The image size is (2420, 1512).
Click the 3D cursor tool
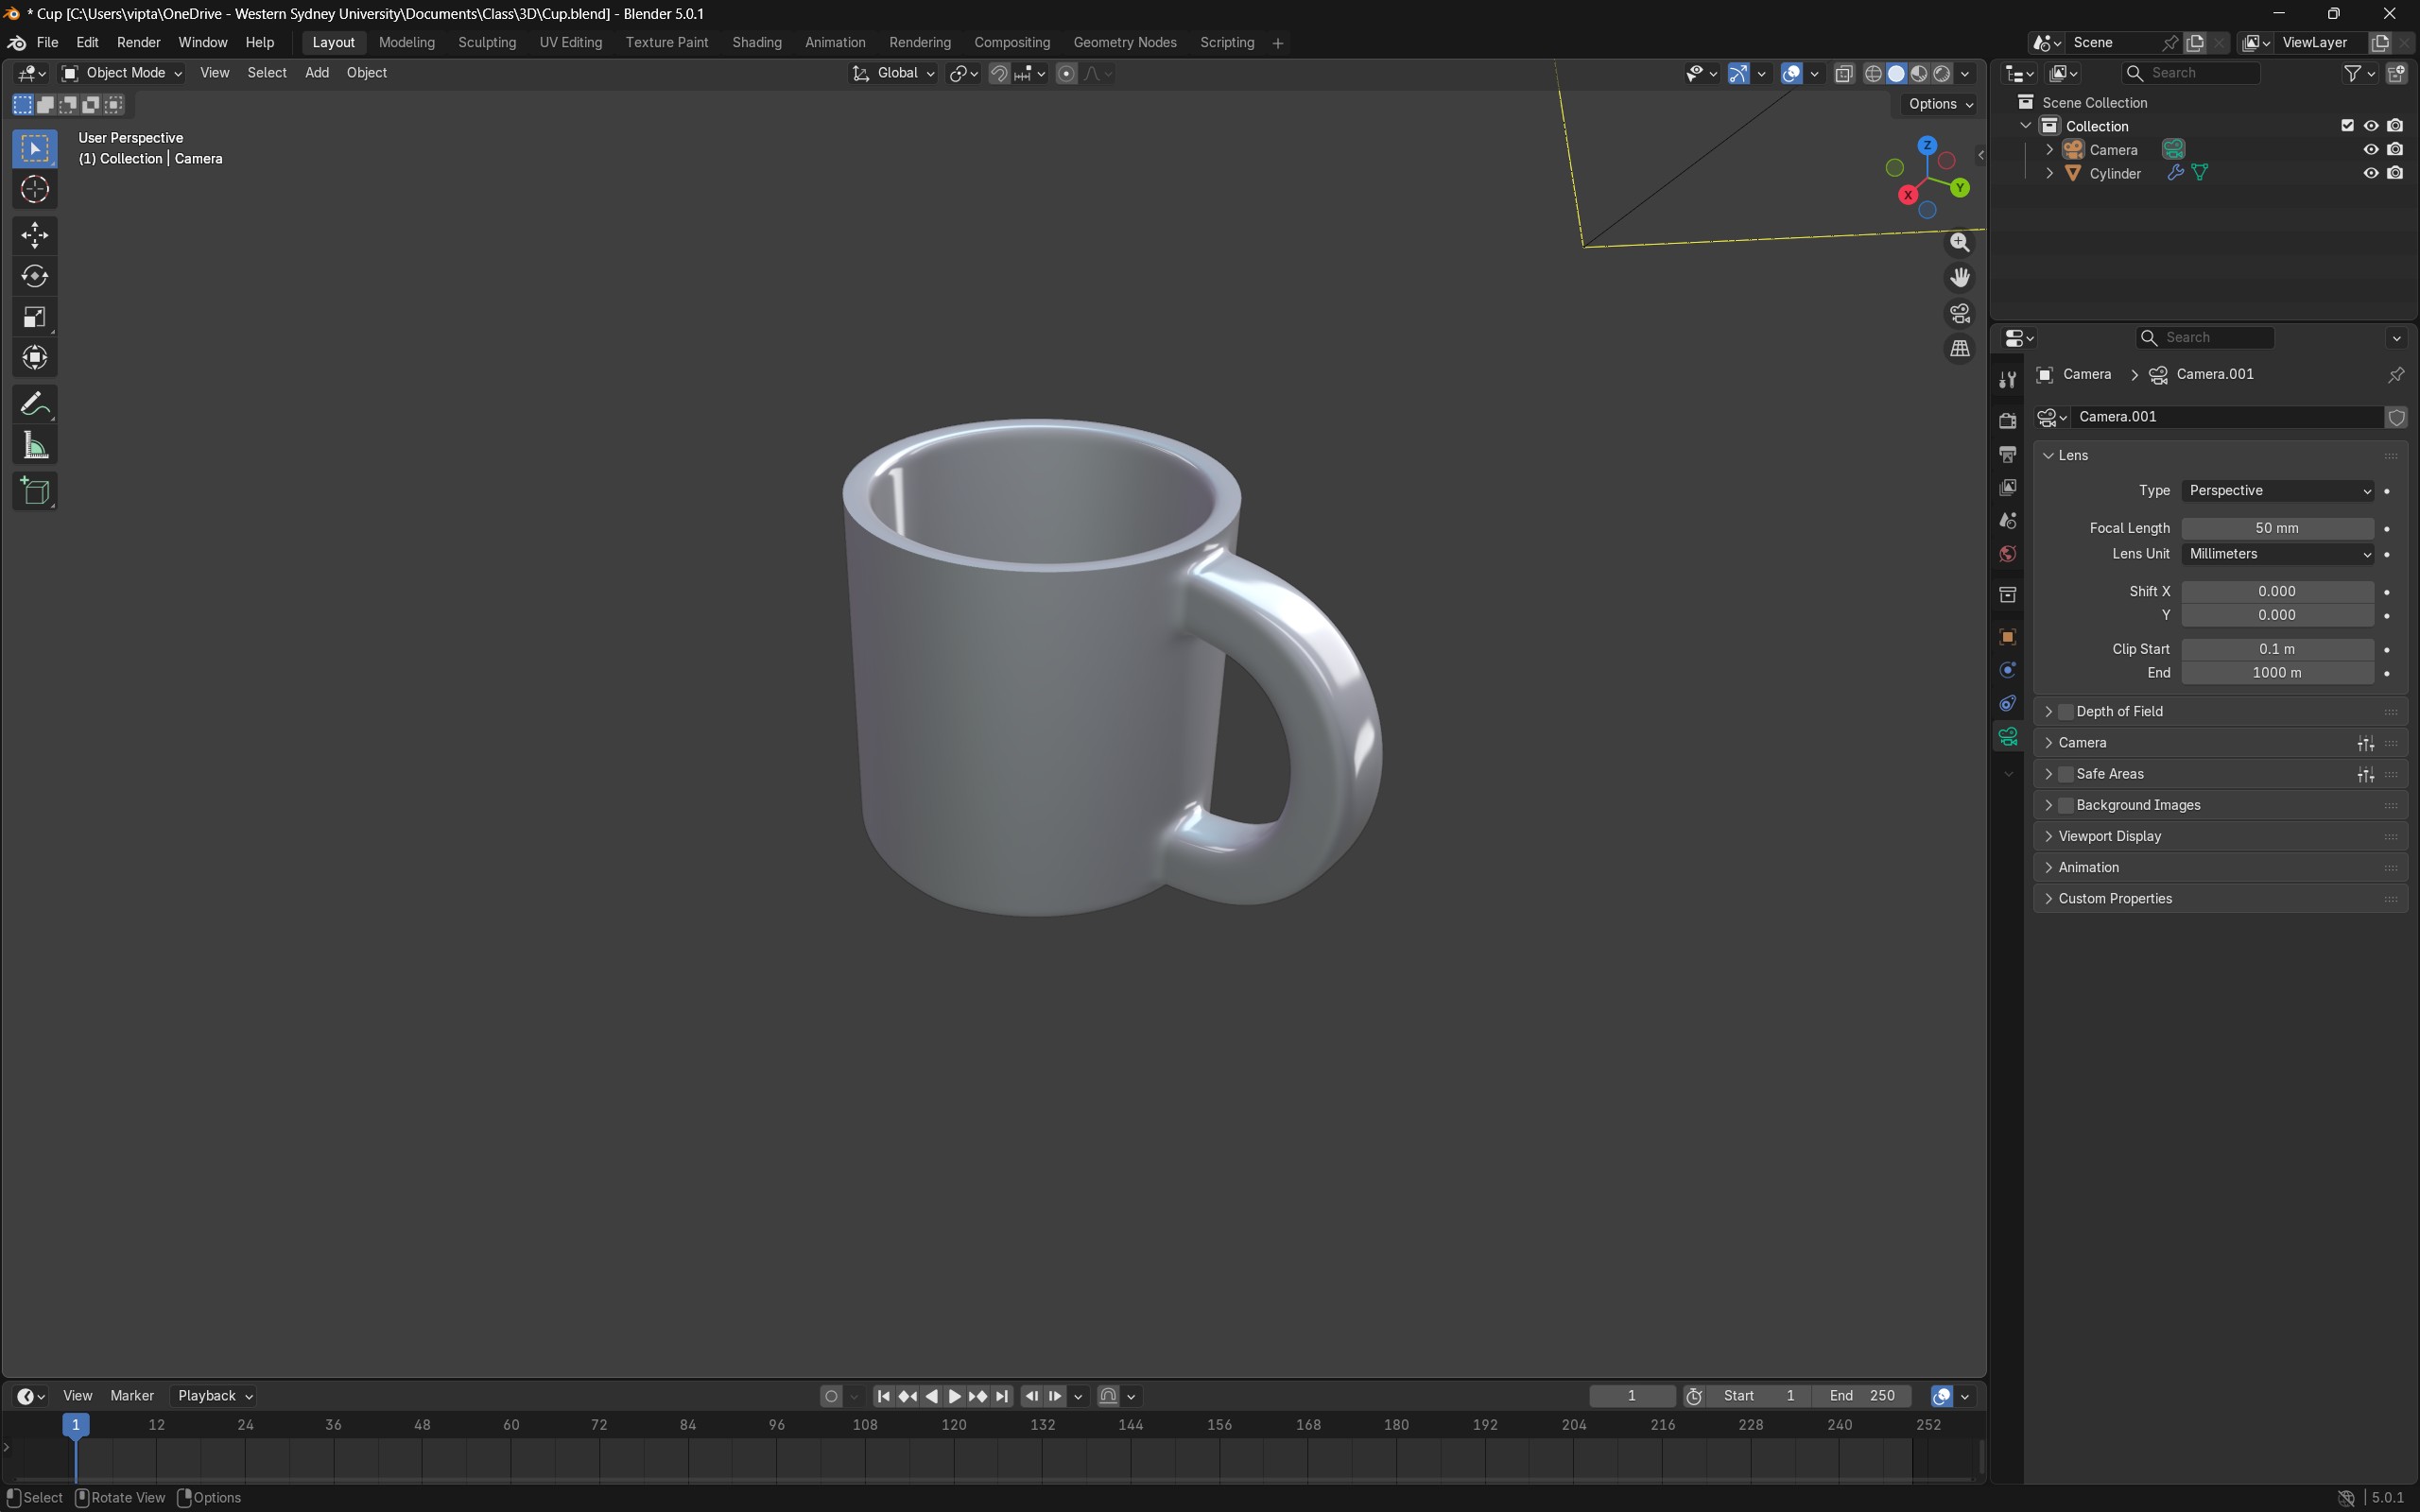[35, 190]
